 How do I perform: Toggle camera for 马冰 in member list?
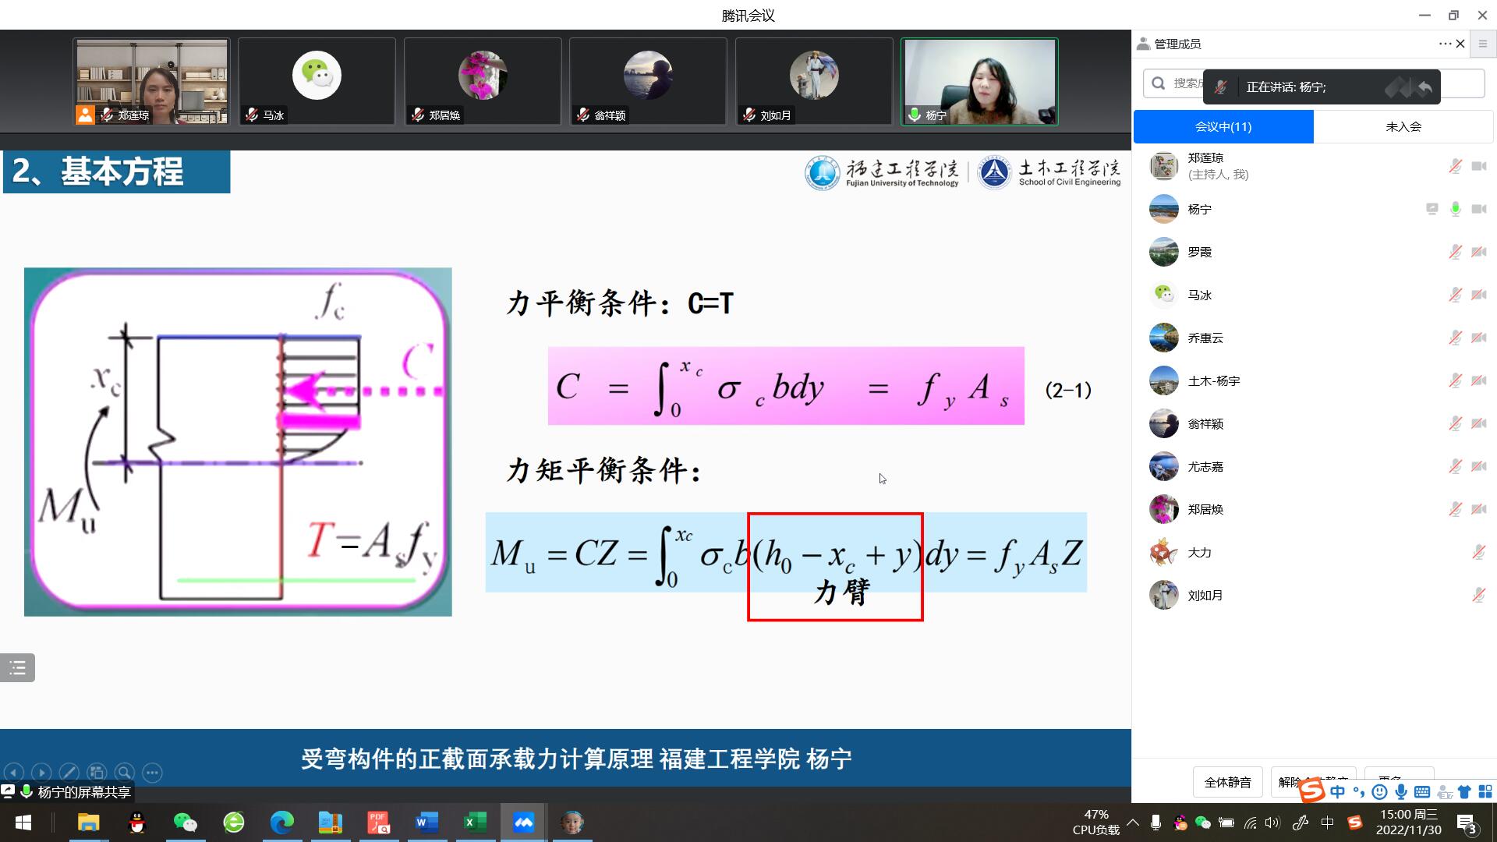click(1479, 295)
